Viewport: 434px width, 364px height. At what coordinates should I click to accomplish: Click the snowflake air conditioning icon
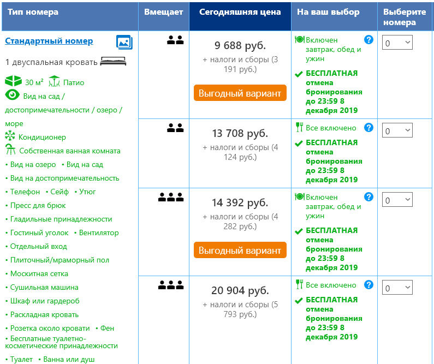pyautogui.click(x=10, y=136)
